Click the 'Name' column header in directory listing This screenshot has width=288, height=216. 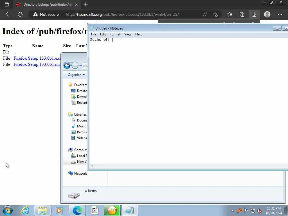pyautogui.click(x=38, y=46)
